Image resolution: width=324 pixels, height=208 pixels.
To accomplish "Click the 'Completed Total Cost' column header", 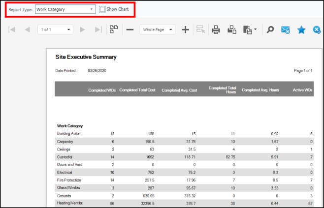I will pyautogui.click(x=137, y=90).
